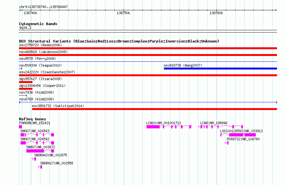286x185 pixels.
Task: Click the SNORA17|NR_002958 label
Action: click(57, 163)
